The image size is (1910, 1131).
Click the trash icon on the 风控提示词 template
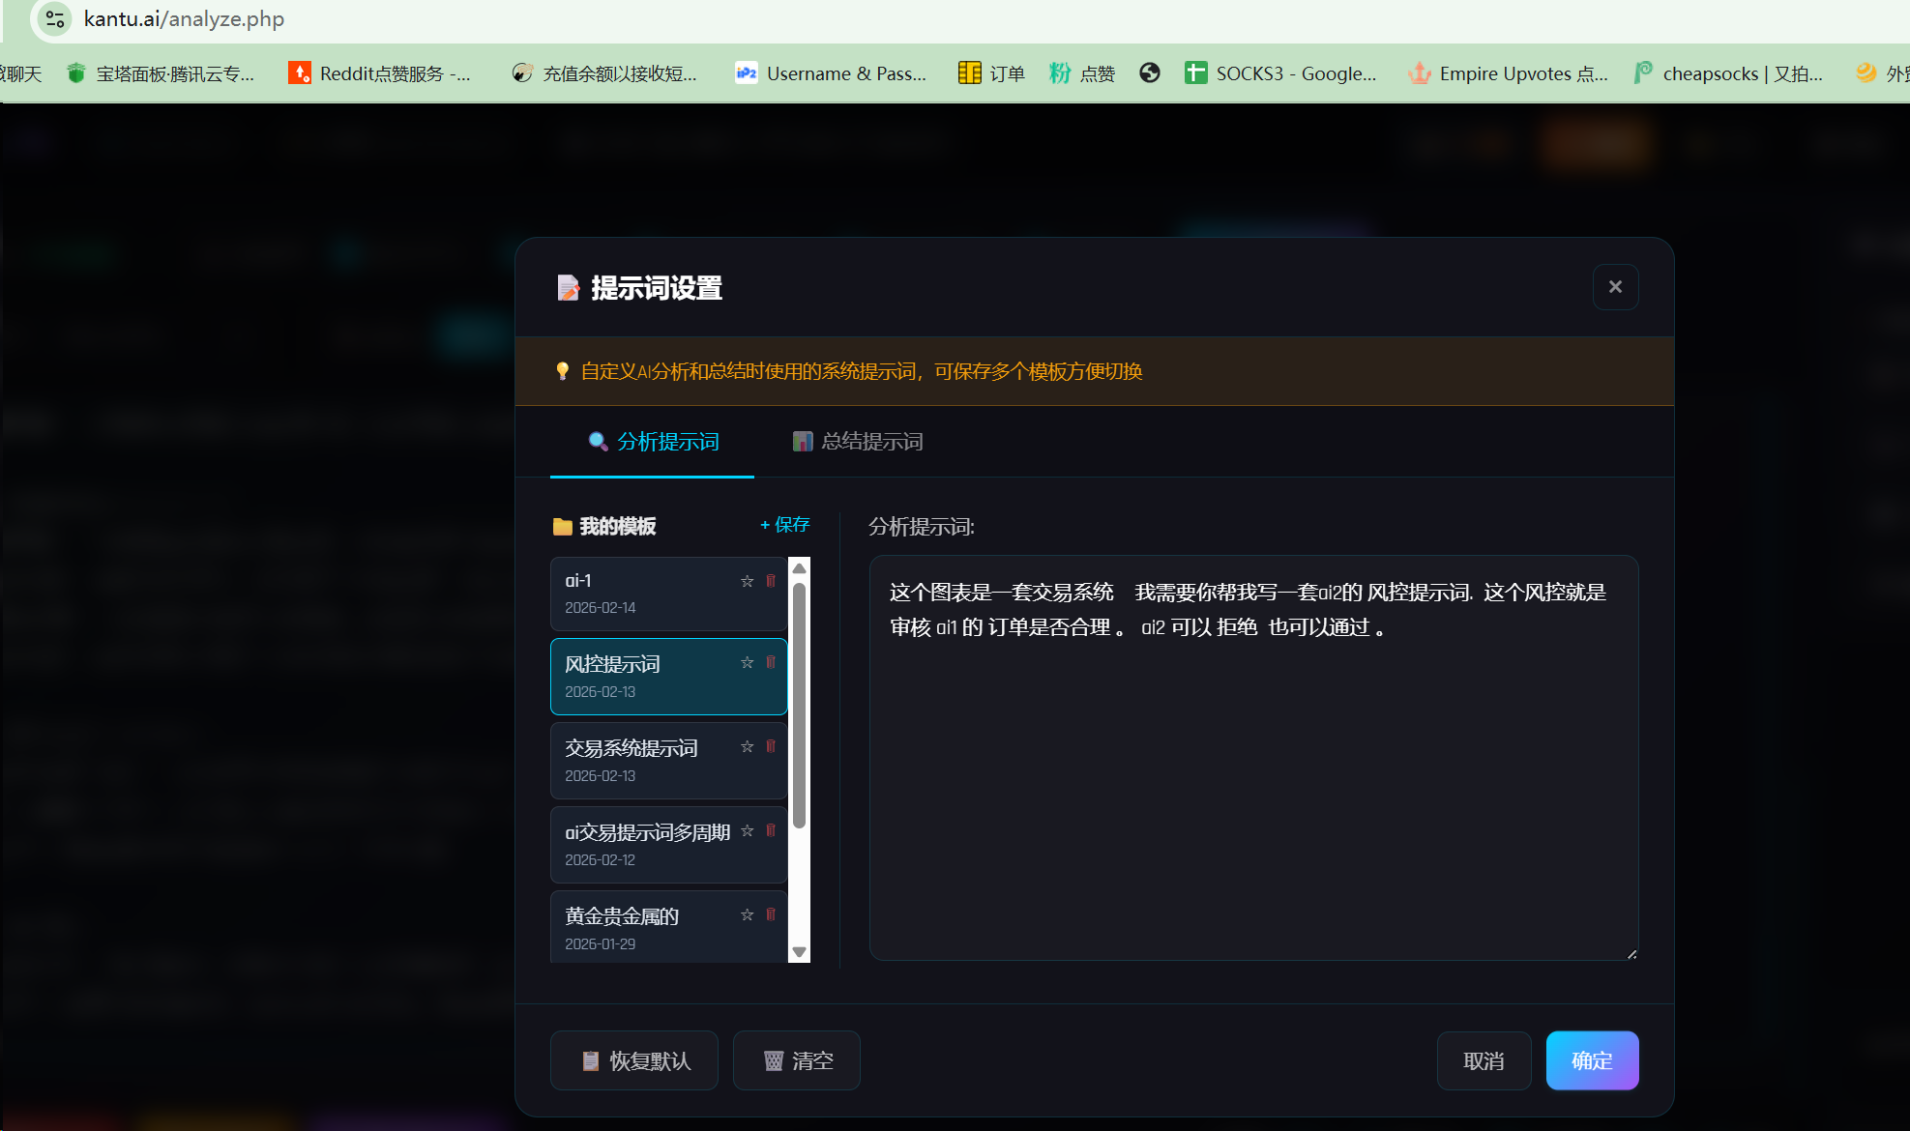[771, 662]
